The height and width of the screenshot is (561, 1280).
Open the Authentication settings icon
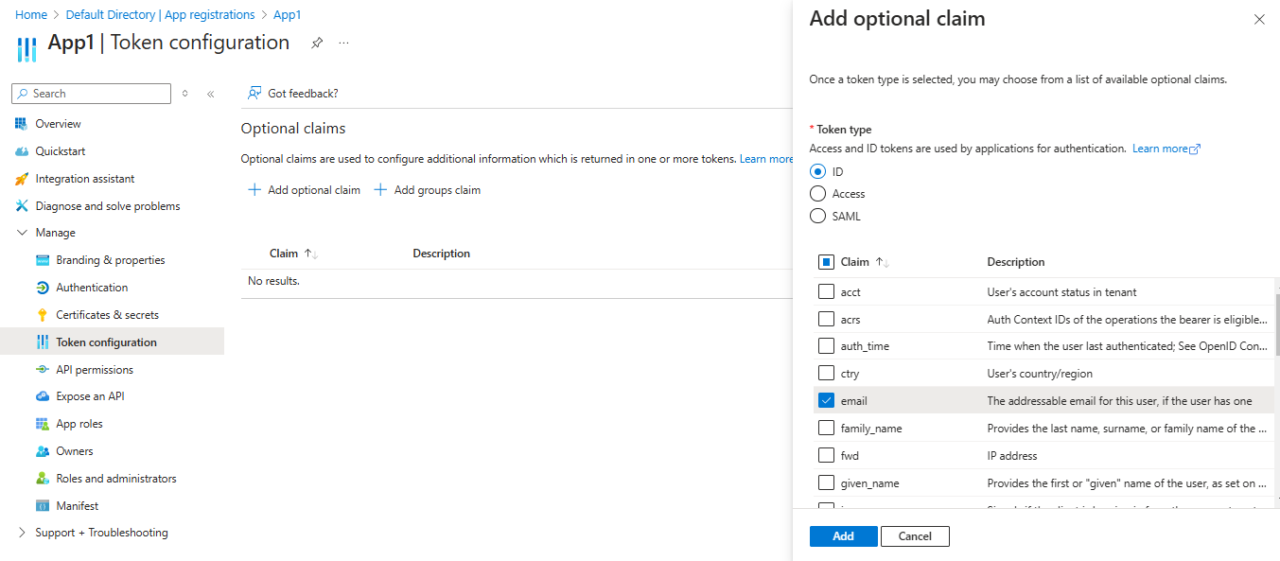click(x=42, y=287)
